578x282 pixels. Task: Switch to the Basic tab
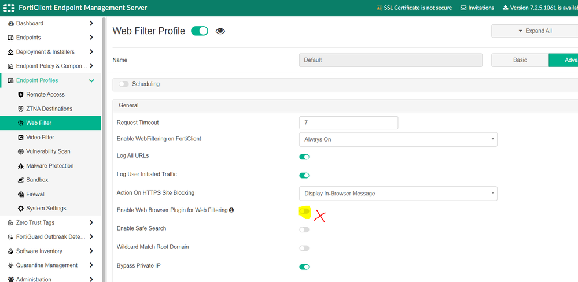[520, 60]
